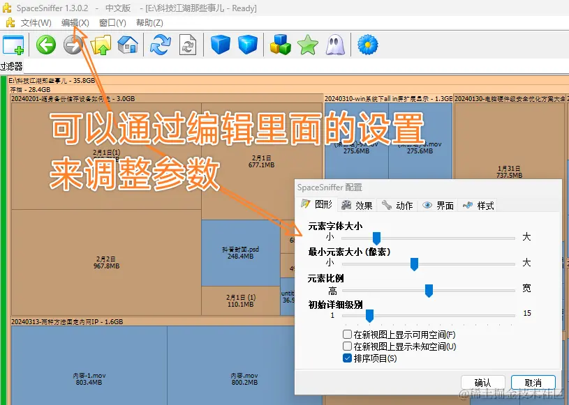Select the 2月1日 677.1MB block
Viewport: 569px width, 405px height.
click(261, 161)
